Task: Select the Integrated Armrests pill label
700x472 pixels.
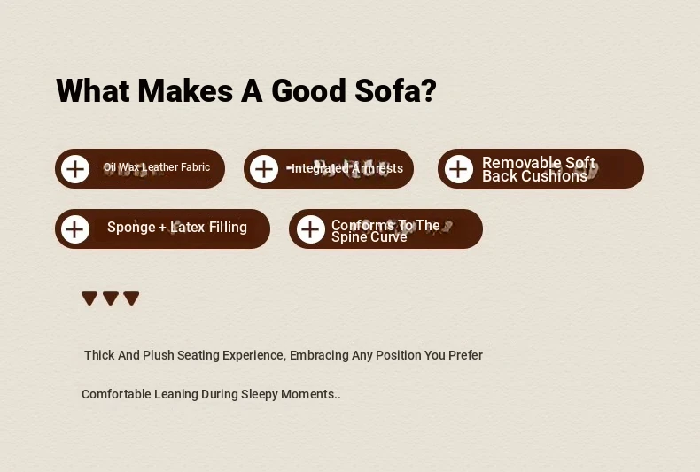Action: pyautogui.click(x=346, y=168)
